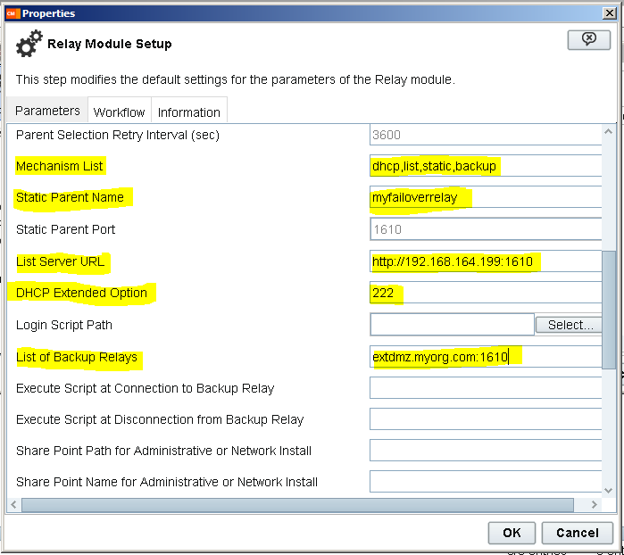
Task: Click the Select... button for Login Script Path
Action: click(x=569, y=325)
